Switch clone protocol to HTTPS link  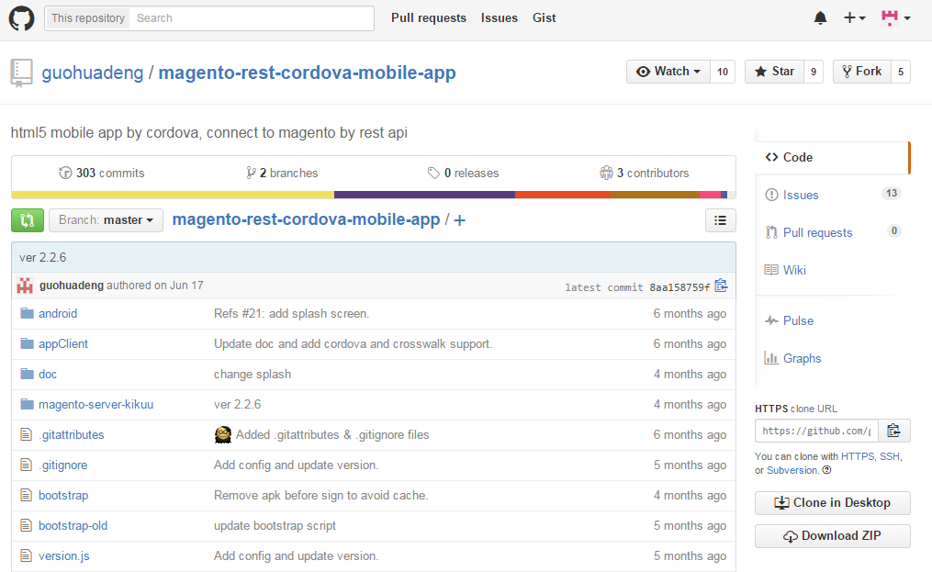(x=857, y=456)
